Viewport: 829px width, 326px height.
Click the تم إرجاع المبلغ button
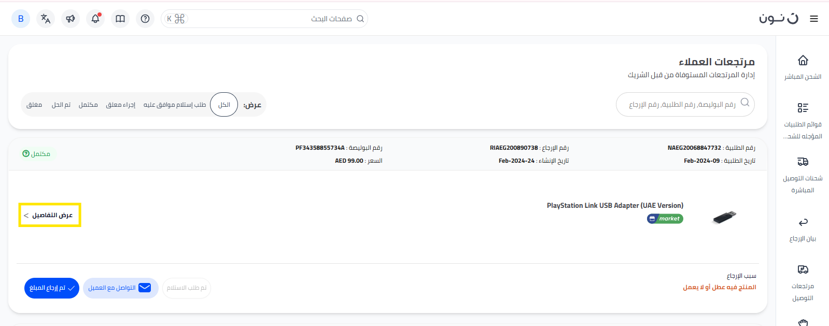pos(52,288)
